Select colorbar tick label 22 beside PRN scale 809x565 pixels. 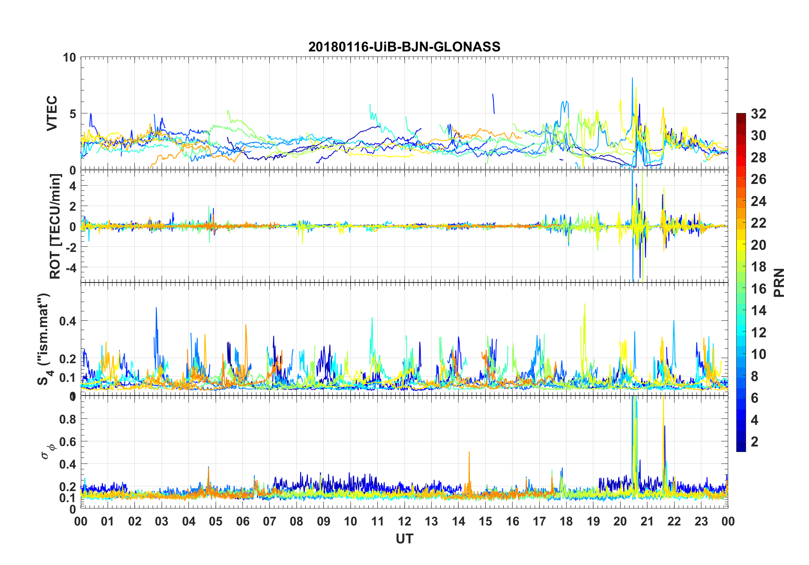point(758,223)
